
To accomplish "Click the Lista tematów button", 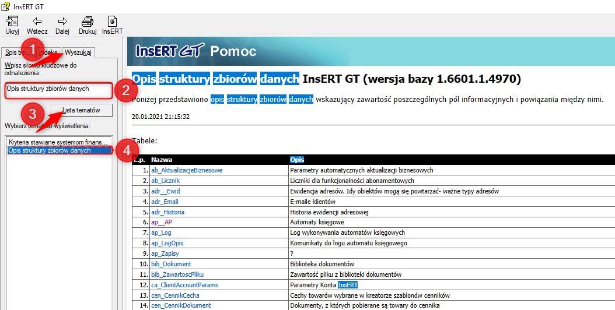I will tap(81, 111).
